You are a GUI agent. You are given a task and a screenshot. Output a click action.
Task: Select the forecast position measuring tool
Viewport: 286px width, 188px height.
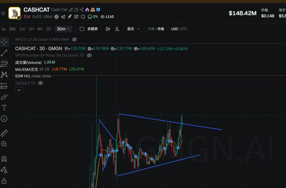[x=4, y=86]
